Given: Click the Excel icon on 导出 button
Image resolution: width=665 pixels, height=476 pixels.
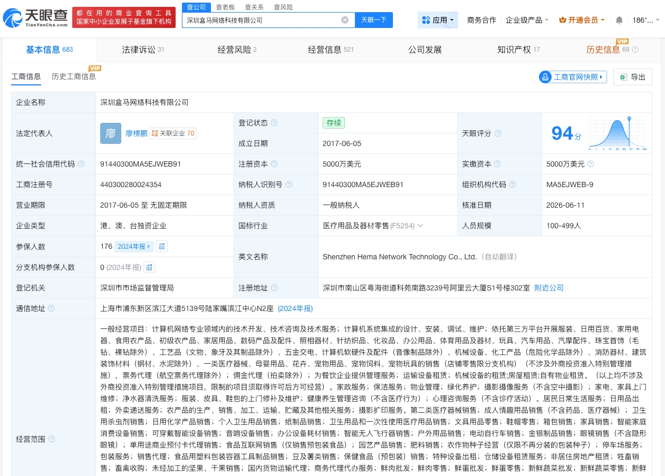Looking at the screenshot, I should tap(623, 77).
